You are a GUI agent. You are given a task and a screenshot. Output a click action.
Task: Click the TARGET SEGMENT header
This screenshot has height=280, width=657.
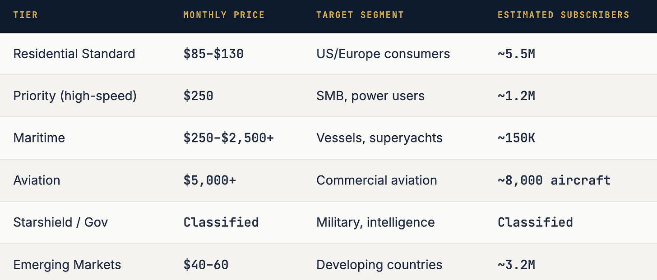360,15
